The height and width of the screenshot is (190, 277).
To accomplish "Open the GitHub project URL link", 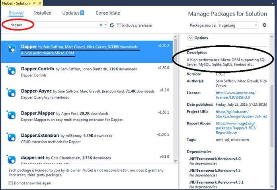I will click(x=241, y=114).
